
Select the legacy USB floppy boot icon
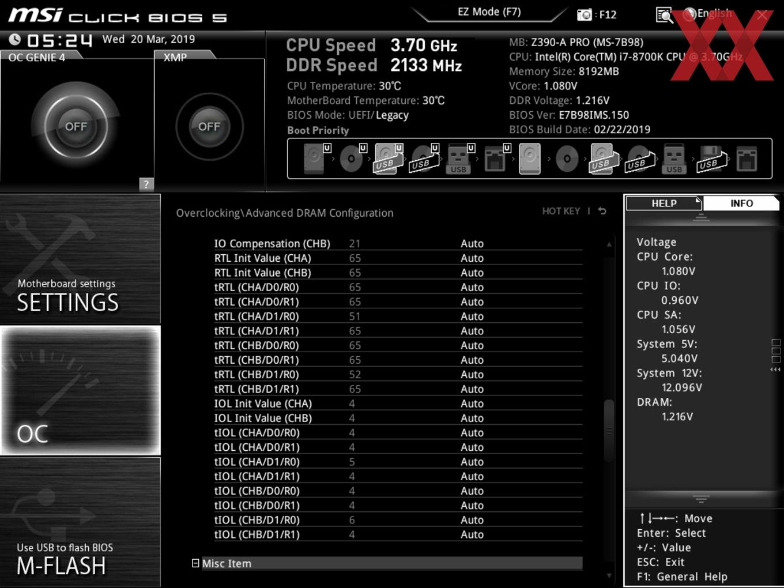point(711,159)
